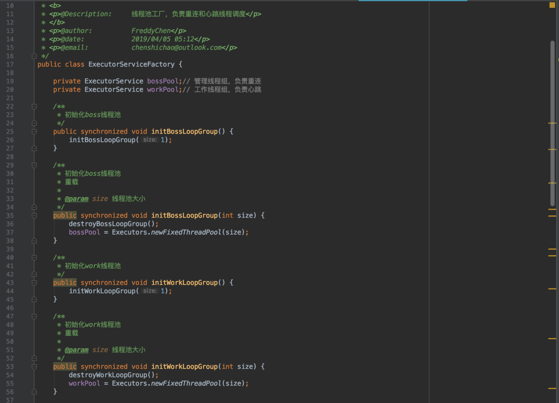Set a breakpoint in the gutter at line 36
Image resolution: width=559 pixels, height=403 pixels.
[25, 224]
